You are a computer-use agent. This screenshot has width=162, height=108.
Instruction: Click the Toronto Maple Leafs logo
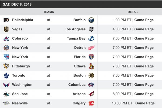pyautogui.click(x=6, y=75)
